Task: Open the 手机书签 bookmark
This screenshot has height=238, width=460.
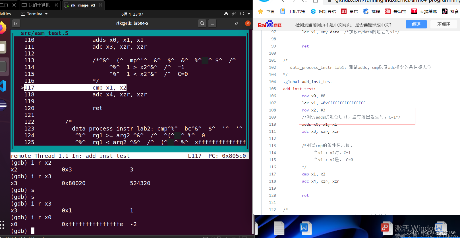Action: pyautogui.click(x=293, y=11)
